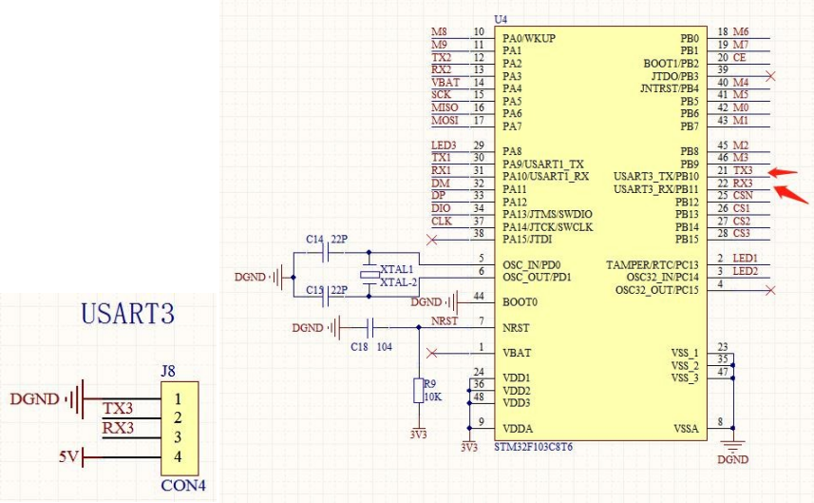
Task: Click the M9 net label
Action: coord(439,45)
